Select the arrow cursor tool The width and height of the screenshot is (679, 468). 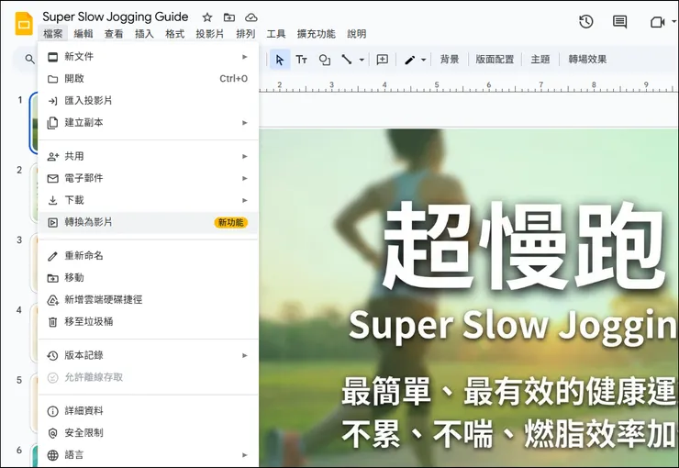280,60
